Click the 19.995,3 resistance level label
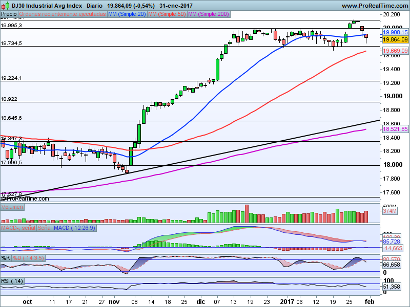The width and height of the screenshot is (410, 307). pyautogui.click(x=11, y=25)
